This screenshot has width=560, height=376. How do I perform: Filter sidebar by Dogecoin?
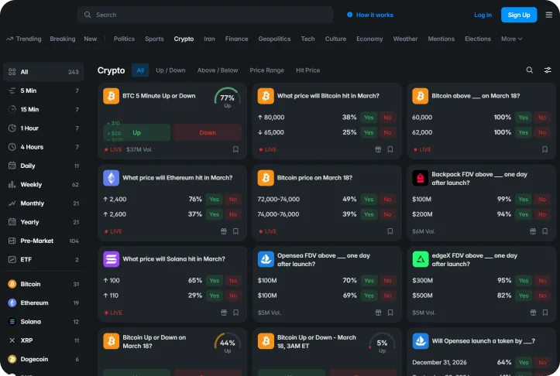click(x=43, y=359)
